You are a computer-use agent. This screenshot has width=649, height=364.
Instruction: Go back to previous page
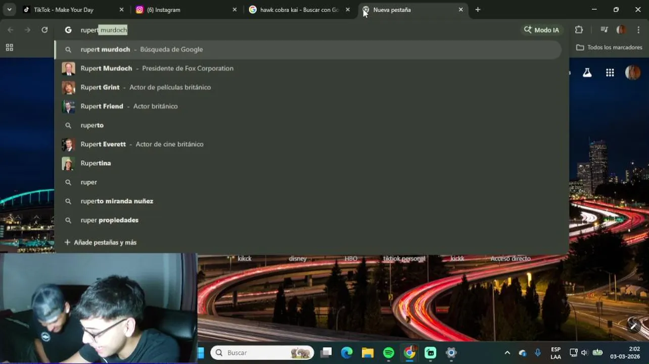[11, 30]
